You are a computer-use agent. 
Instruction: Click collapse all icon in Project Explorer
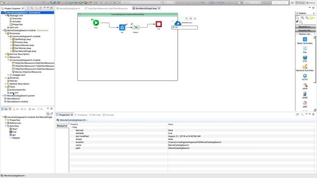click(29, 8)
